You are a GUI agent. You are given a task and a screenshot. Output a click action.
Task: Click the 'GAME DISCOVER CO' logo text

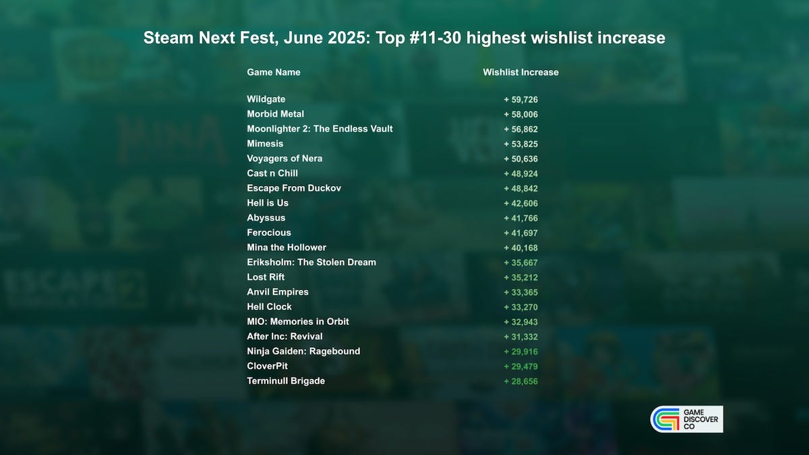[x=701, y=419]
